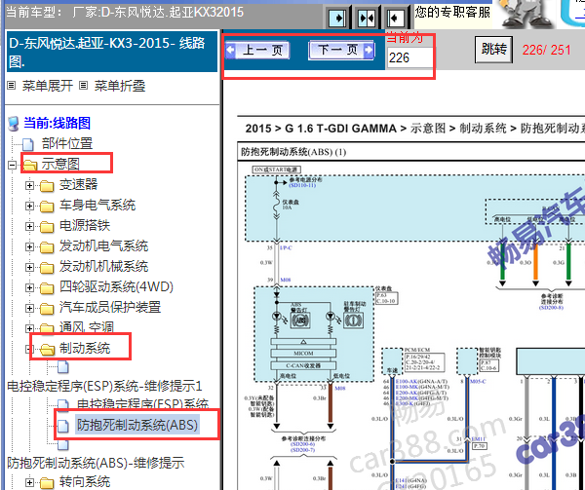Click the 跳转 jump button

[x=493, y=49]
